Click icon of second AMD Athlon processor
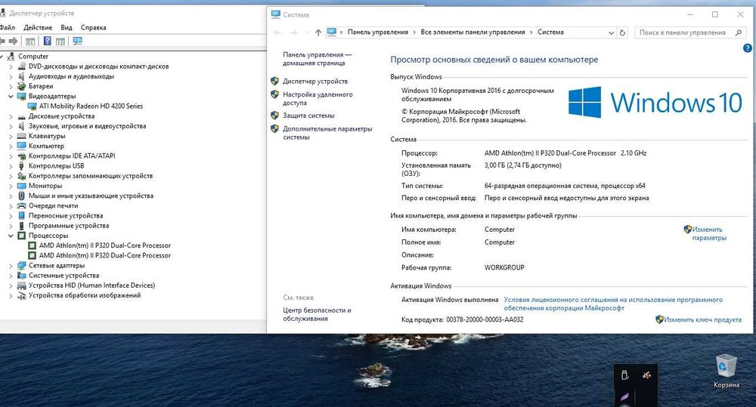This screenshot has width=756, height=407. [x=33, y=256]
